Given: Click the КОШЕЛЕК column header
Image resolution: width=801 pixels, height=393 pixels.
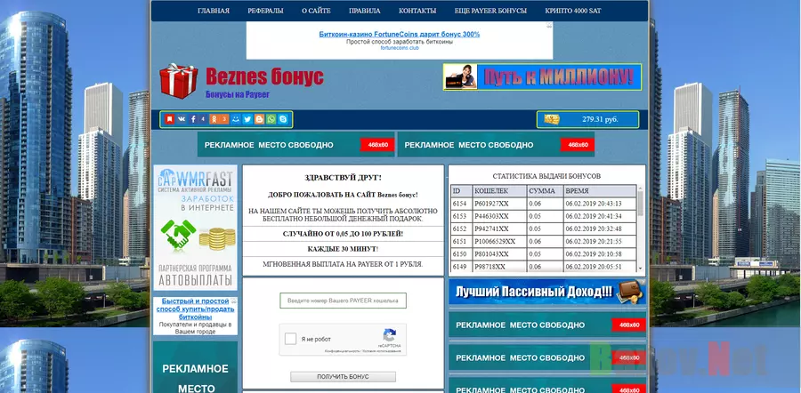Looking at the screenshot, I should tap(499, 191).
